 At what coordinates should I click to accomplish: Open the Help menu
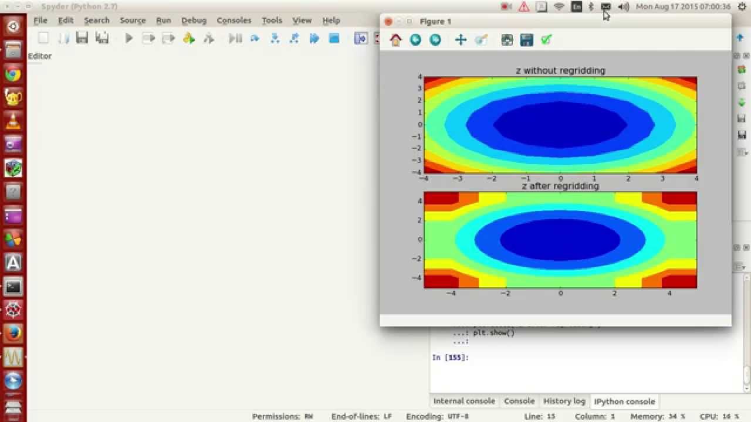331,20
